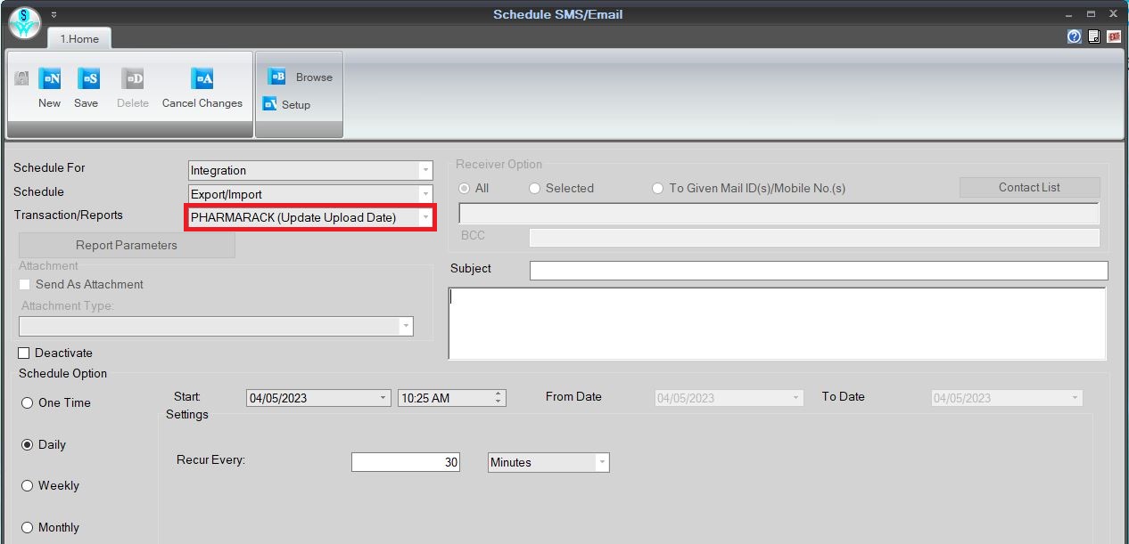Open the From Date dropdown

point(795,398)
